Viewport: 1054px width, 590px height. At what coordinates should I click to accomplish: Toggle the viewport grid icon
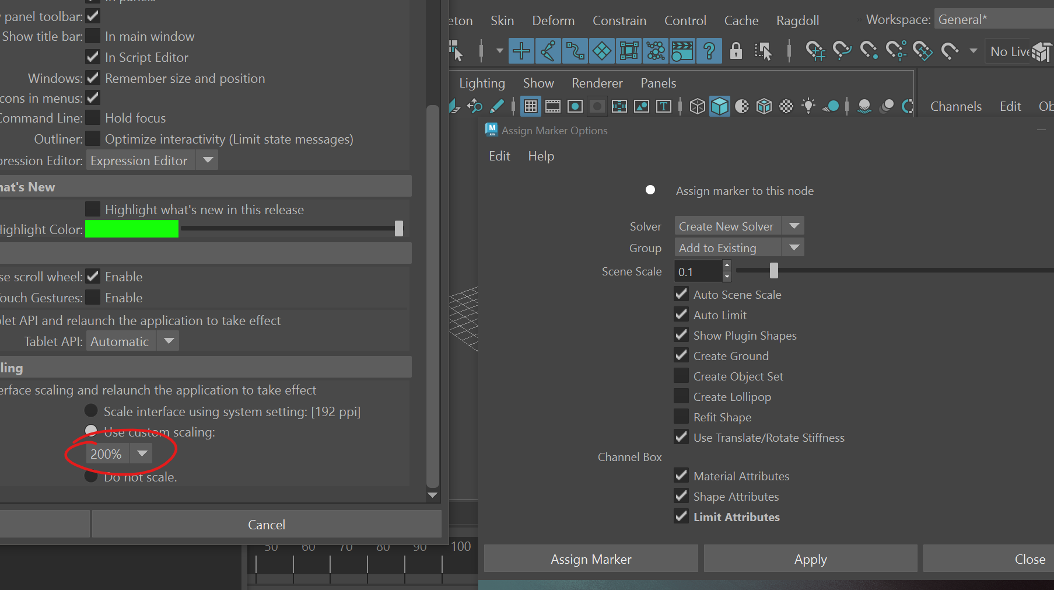coord(530,106)
